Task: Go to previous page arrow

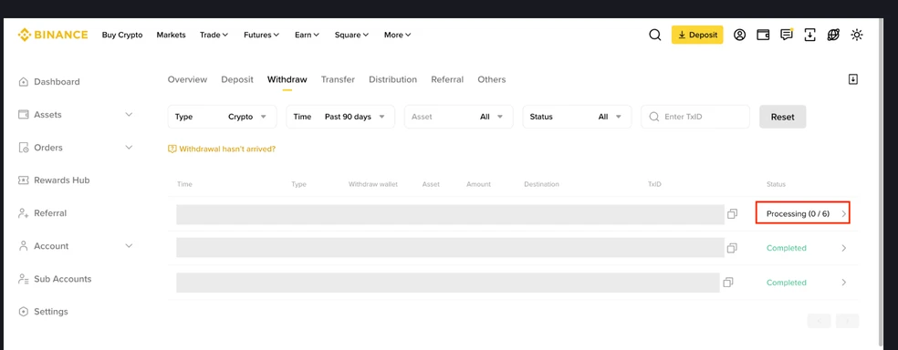Action: tap(819, 321)
